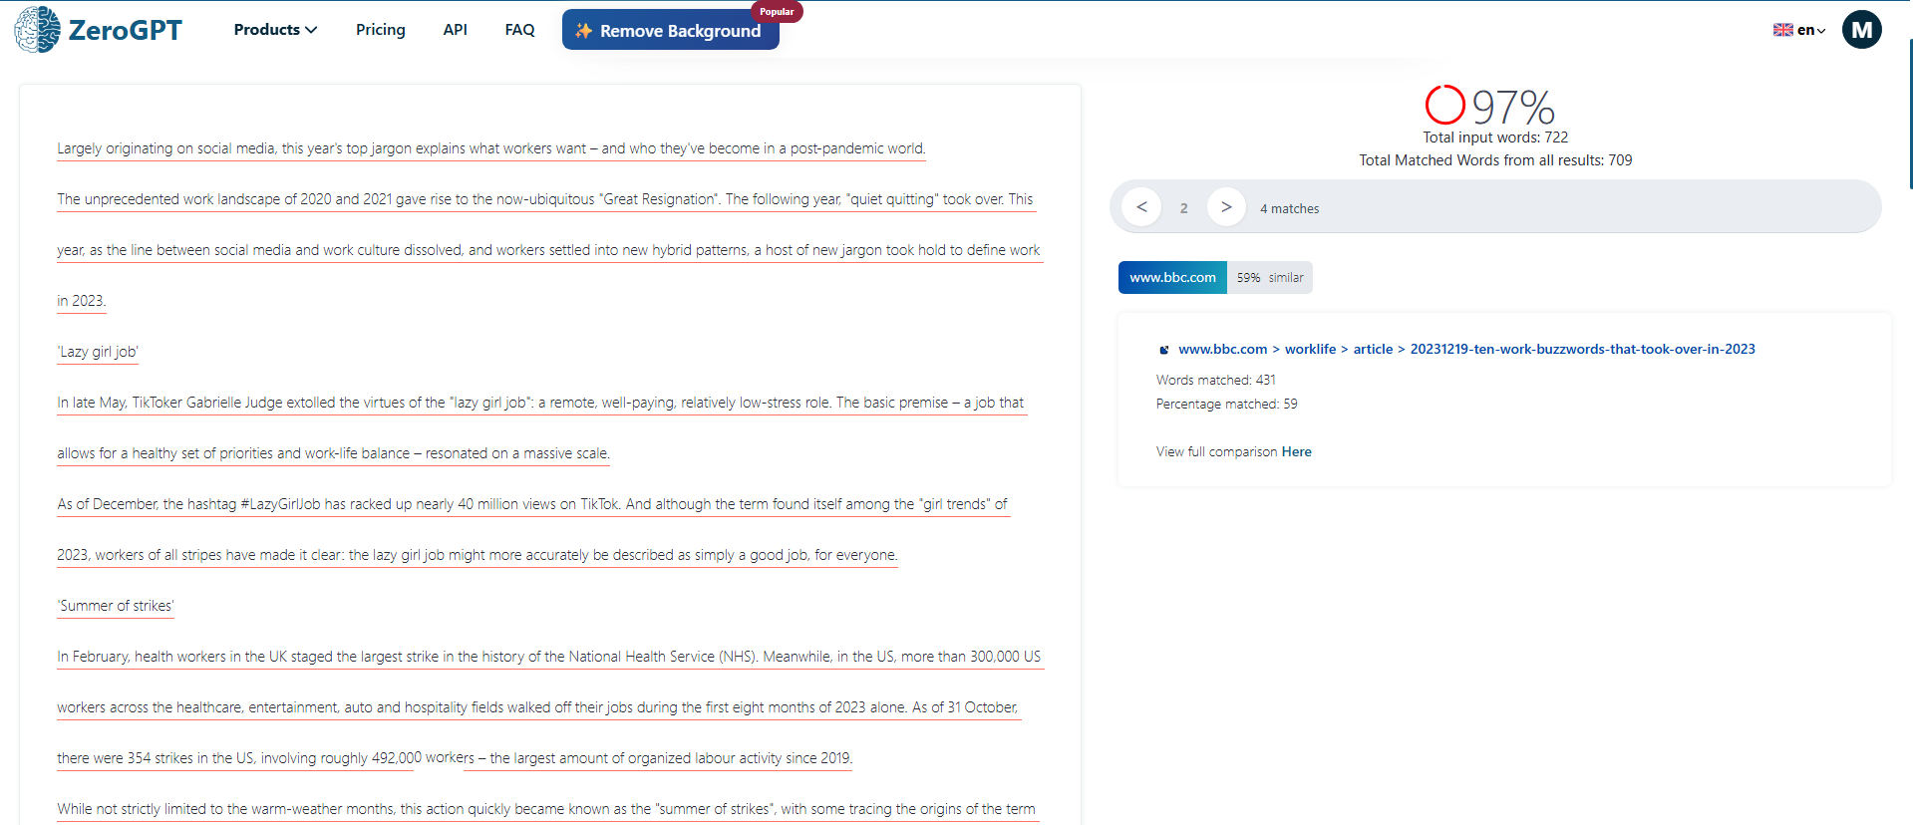Go to next match with right arrow
This screenshot has height=825, width=1913.
tap(1226, 207)
